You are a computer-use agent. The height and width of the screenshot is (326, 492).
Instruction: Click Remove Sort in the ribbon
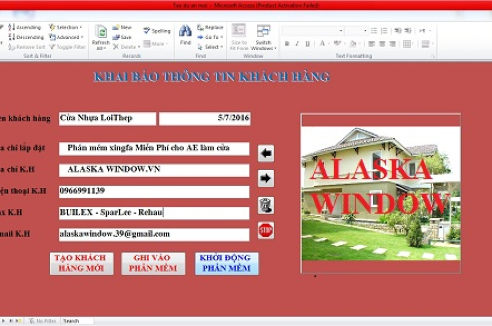click(27, 47)
